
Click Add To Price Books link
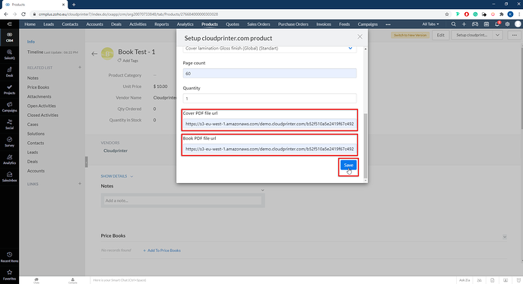pos(162,251)
